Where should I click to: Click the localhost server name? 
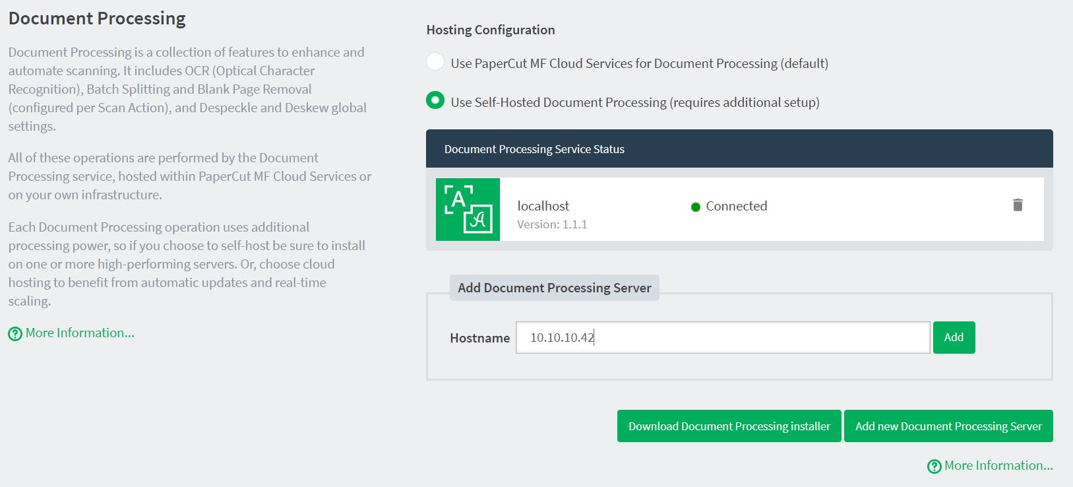543,206
